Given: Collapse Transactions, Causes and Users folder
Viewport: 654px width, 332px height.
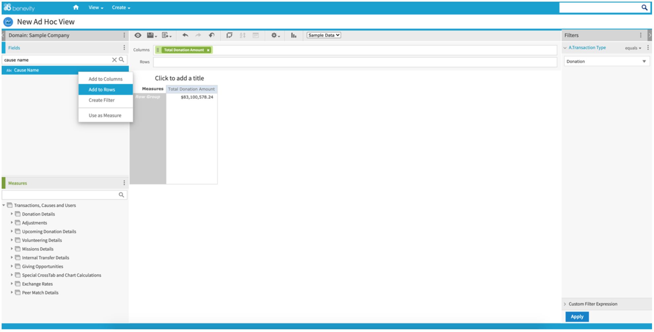Looking at the screenshot, I should [x=4, y=205].
